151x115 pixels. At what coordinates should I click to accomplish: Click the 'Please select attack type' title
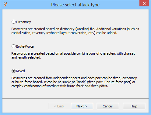tap(75, 5)
